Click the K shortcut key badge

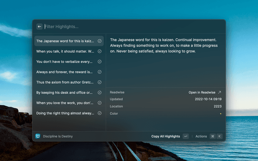(x=220, y=136)
